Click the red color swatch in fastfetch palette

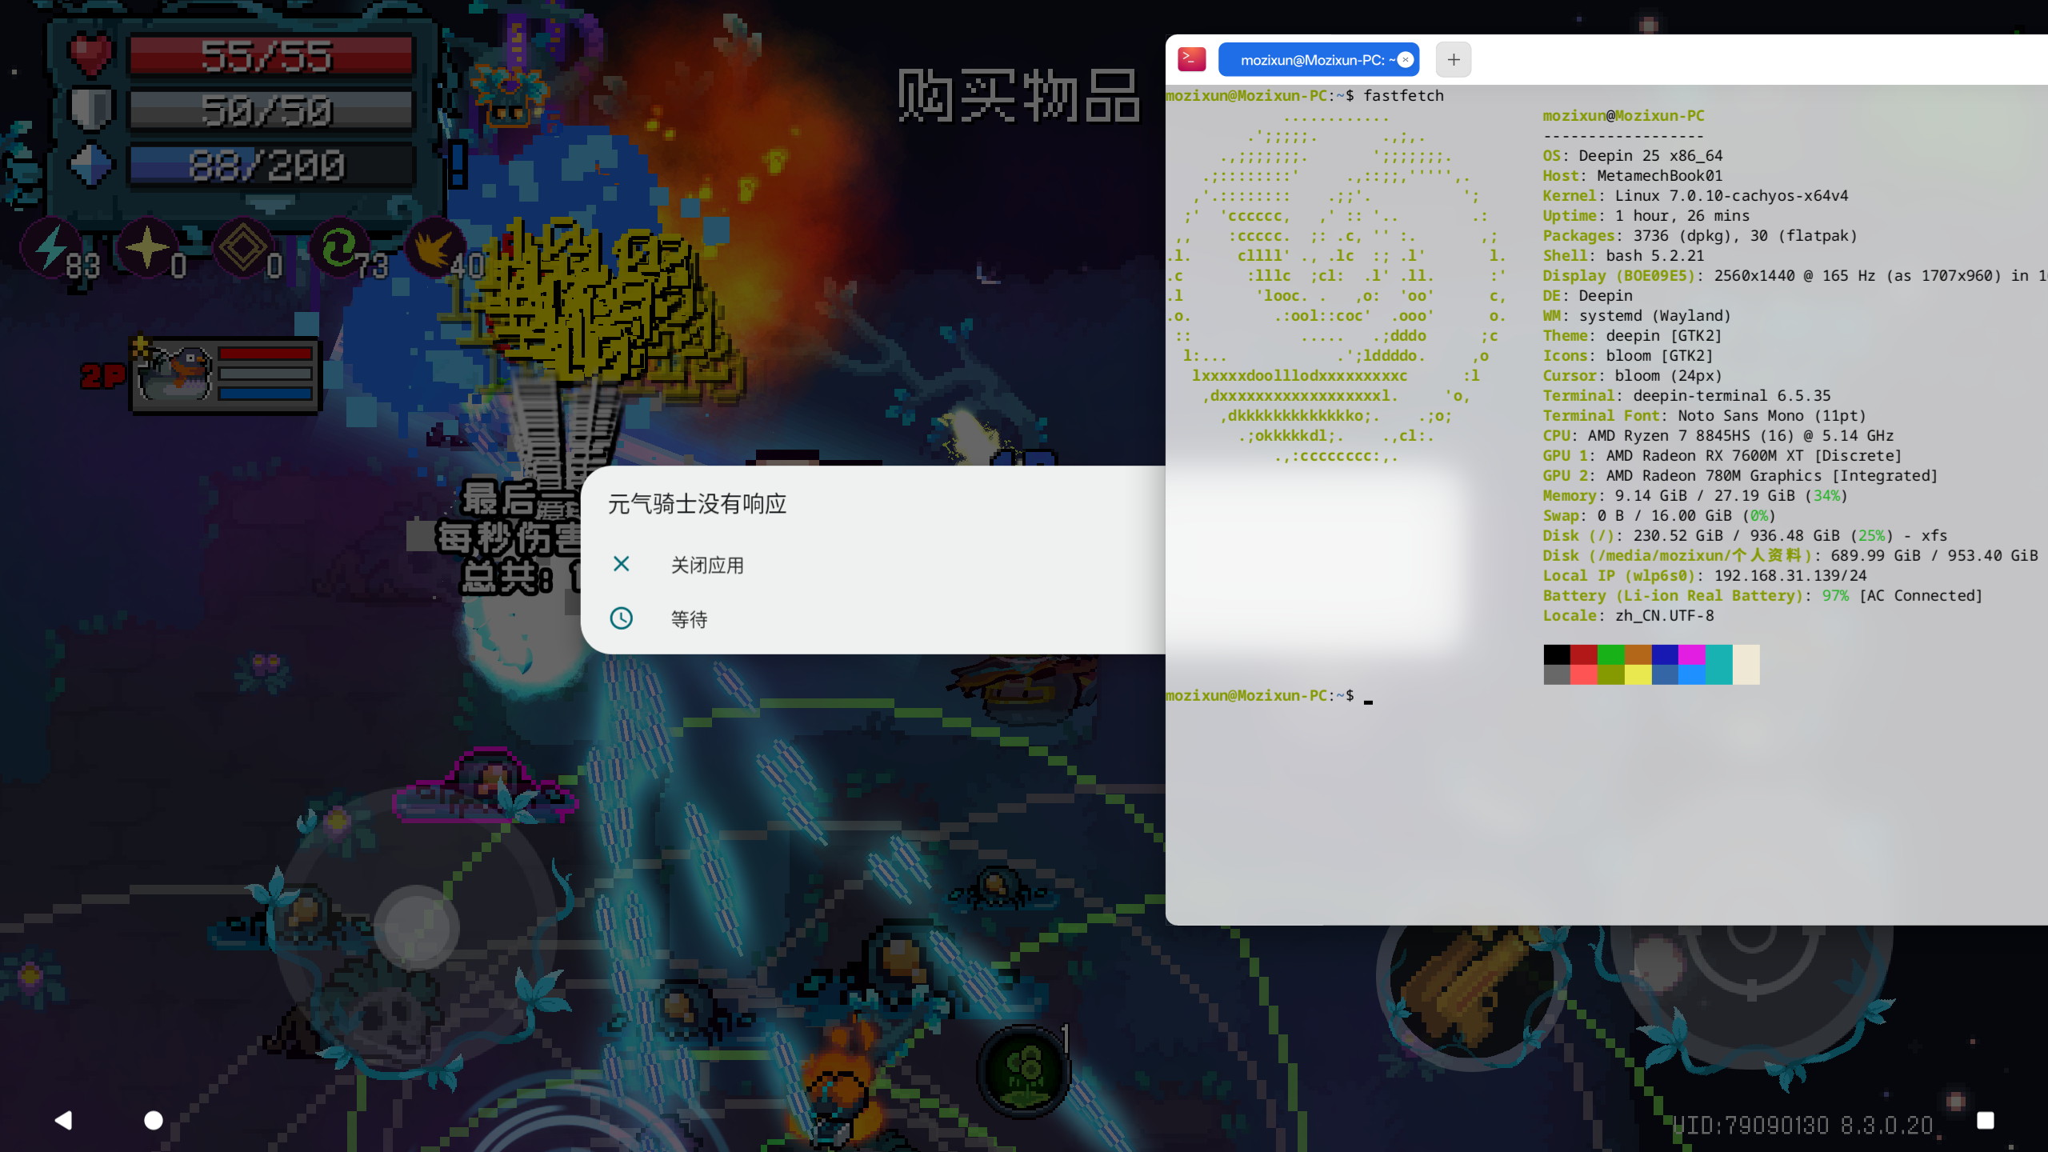coord(1583,654)
